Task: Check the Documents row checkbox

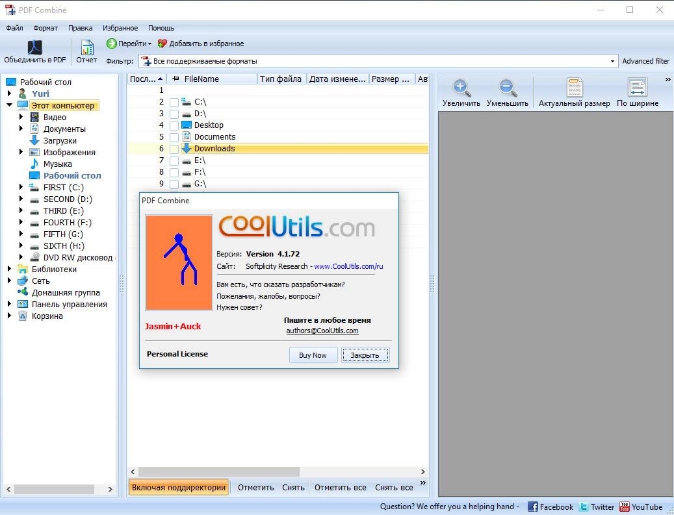Action: pos(174,138)
